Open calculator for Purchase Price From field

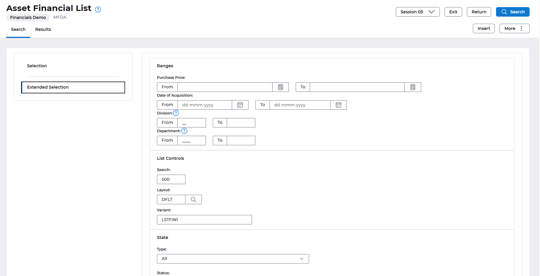click(280, 87)
